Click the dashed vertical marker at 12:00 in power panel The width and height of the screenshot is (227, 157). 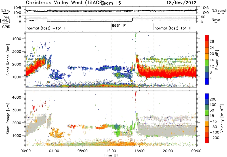pyautogui.click(x=111, y=60)
